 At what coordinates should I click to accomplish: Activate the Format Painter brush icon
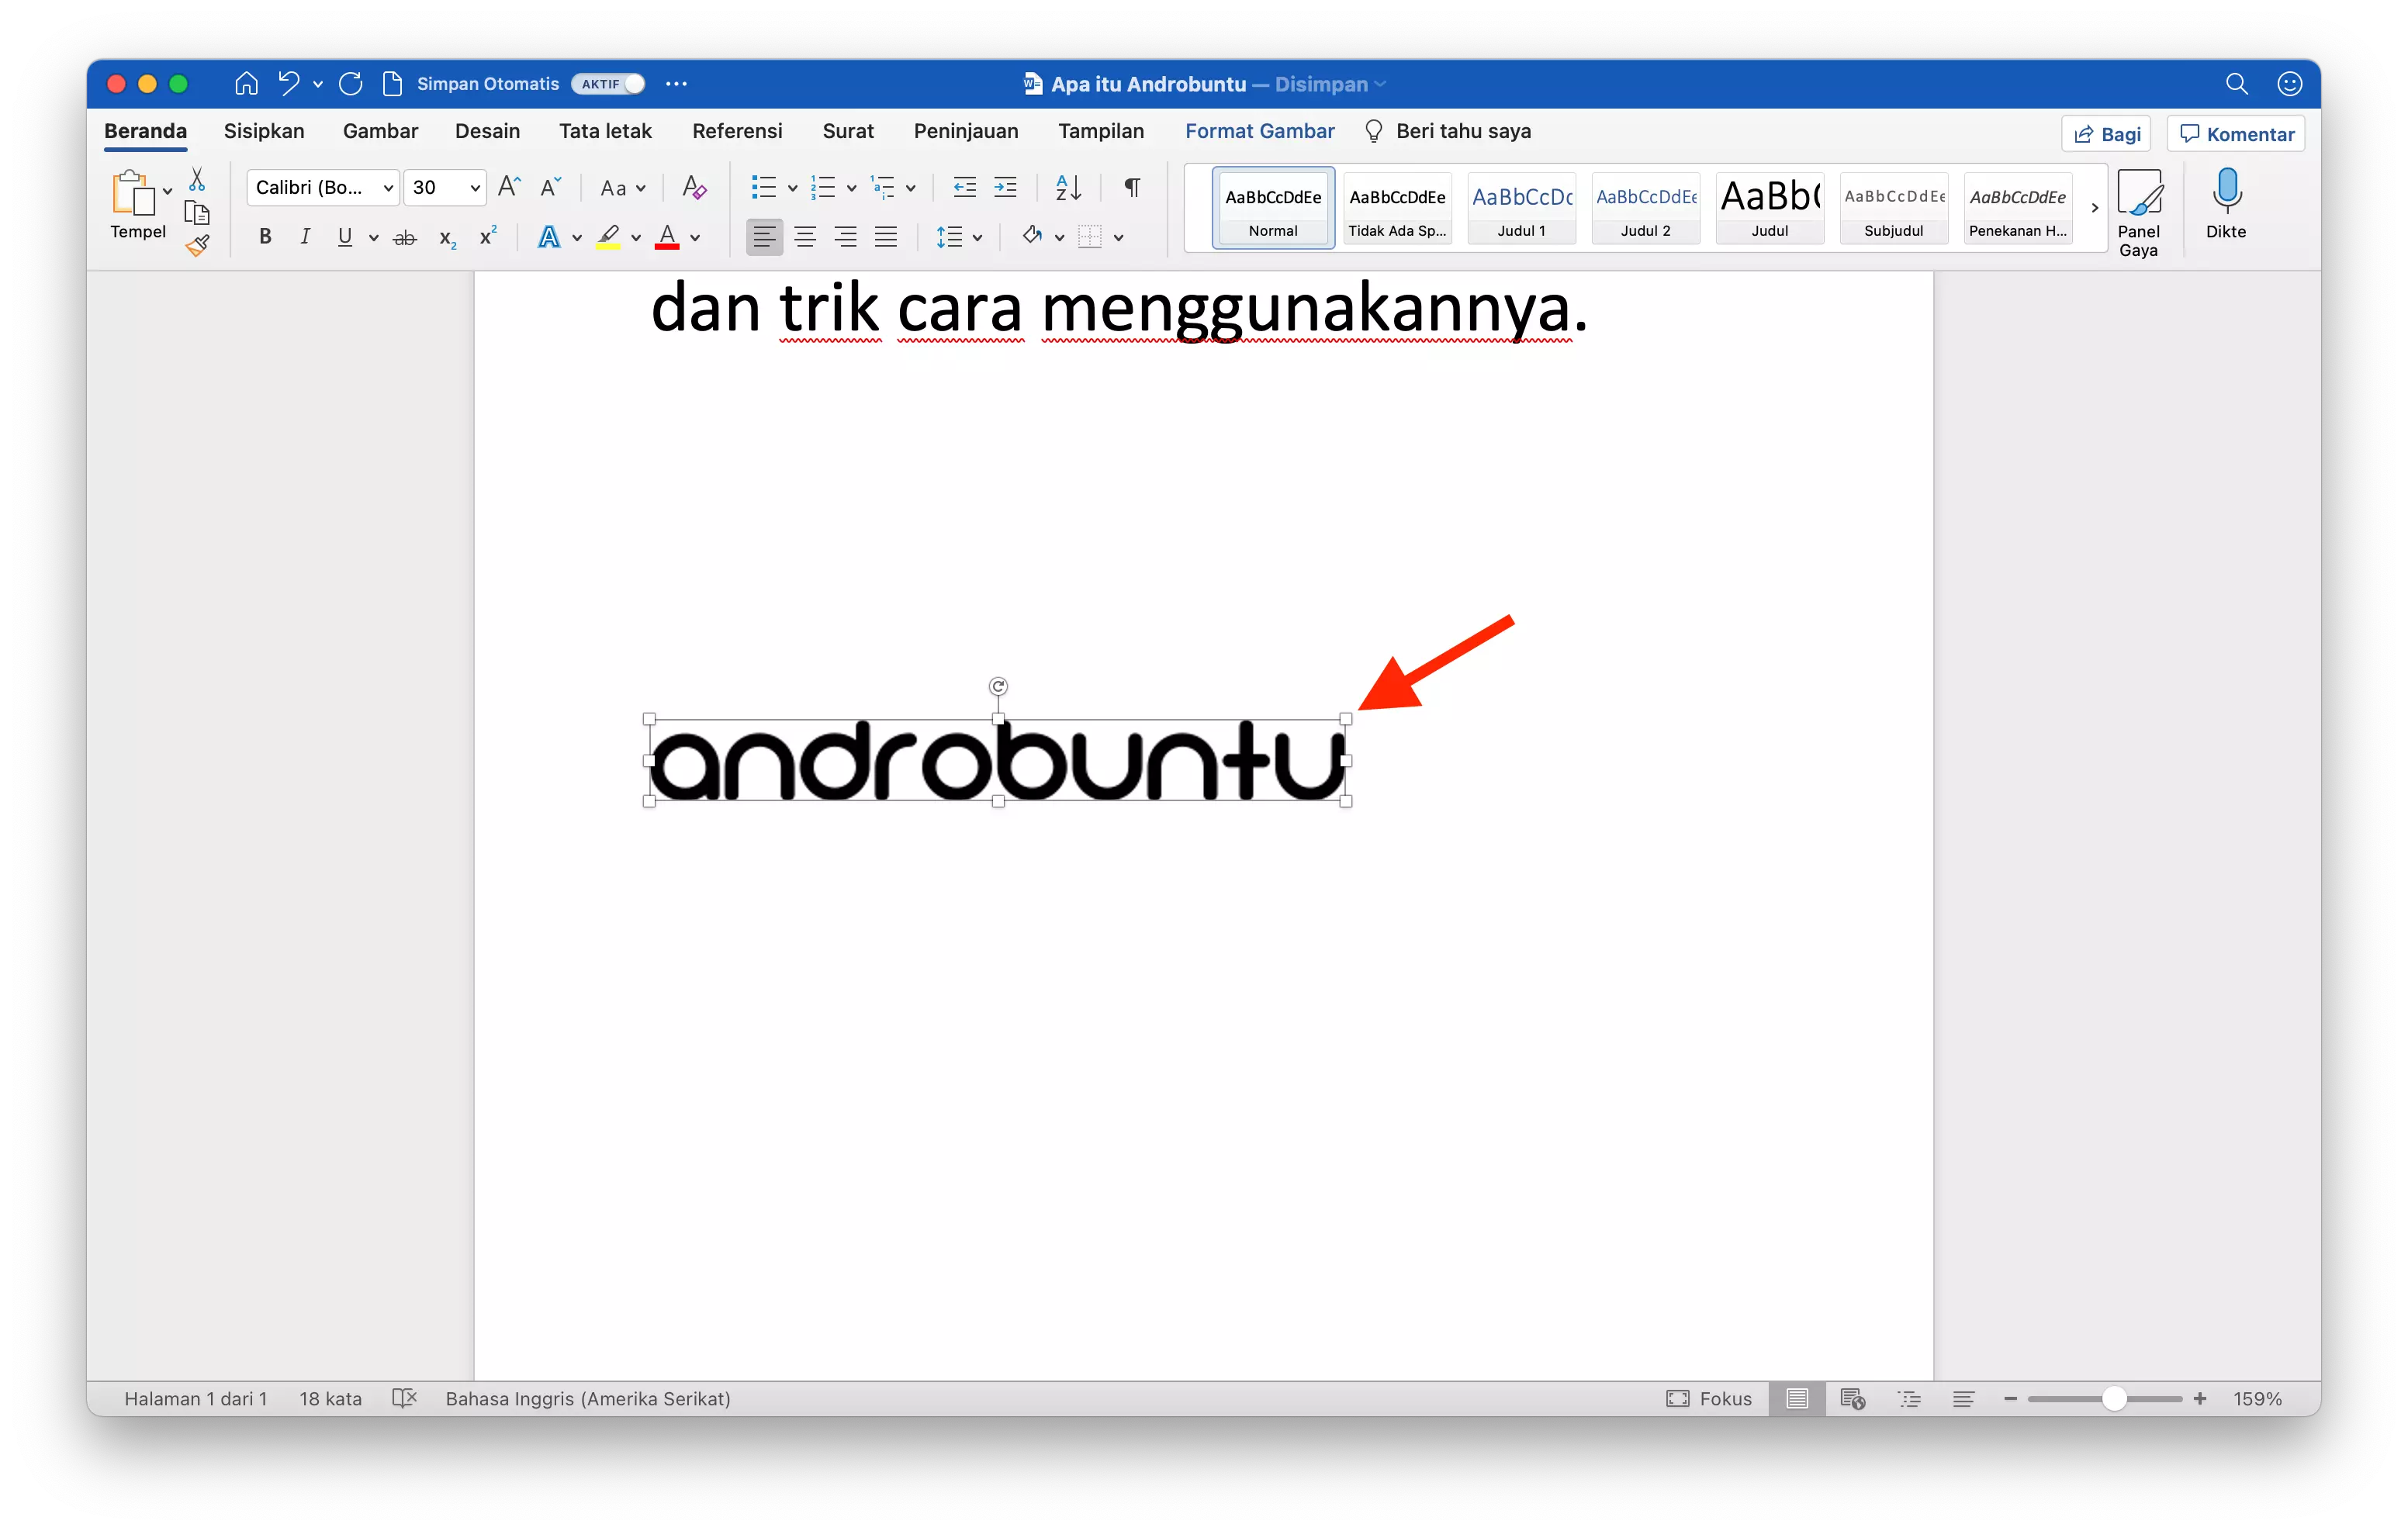click(x=197, y=245)
